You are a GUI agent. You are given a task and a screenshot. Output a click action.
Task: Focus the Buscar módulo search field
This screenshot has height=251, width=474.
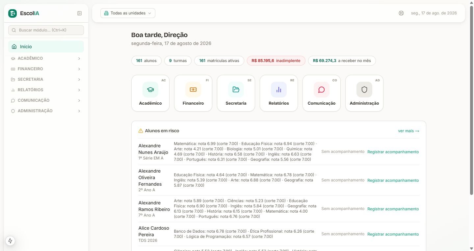pyautogui.click(x=46, y=30)
